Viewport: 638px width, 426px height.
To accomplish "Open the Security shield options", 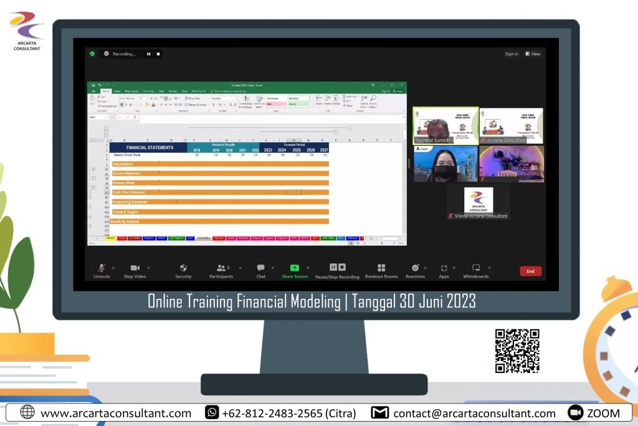I will (x=183, y=268).
